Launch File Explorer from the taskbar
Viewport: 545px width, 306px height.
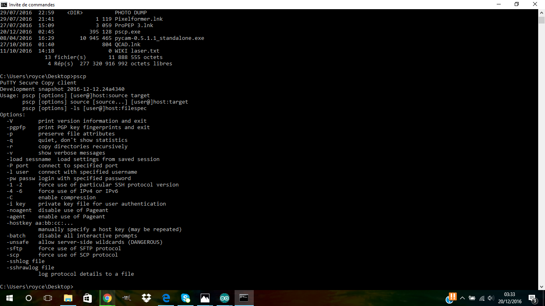coord(68,298)
